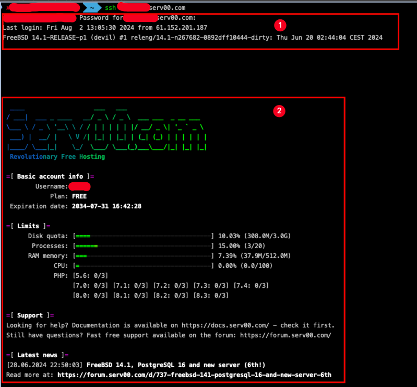The image size is (417, 387).
Task: Click the news timestamp 28.06.2024 22:50:03
Action: [x=45, y=365]
